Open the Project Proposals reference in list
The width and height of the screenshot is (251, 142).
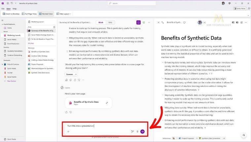pyautogui.click(x=36, y=64)
